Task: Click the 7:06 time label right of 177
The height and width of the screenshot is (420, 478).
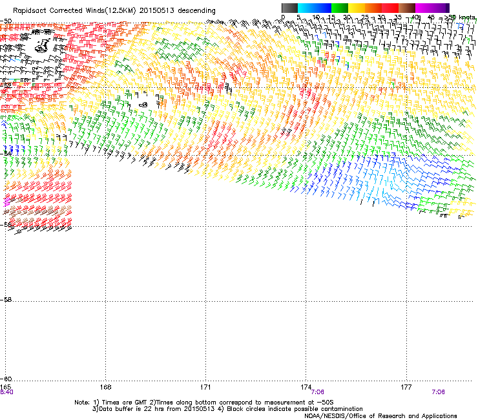Action: coord(438,392)
